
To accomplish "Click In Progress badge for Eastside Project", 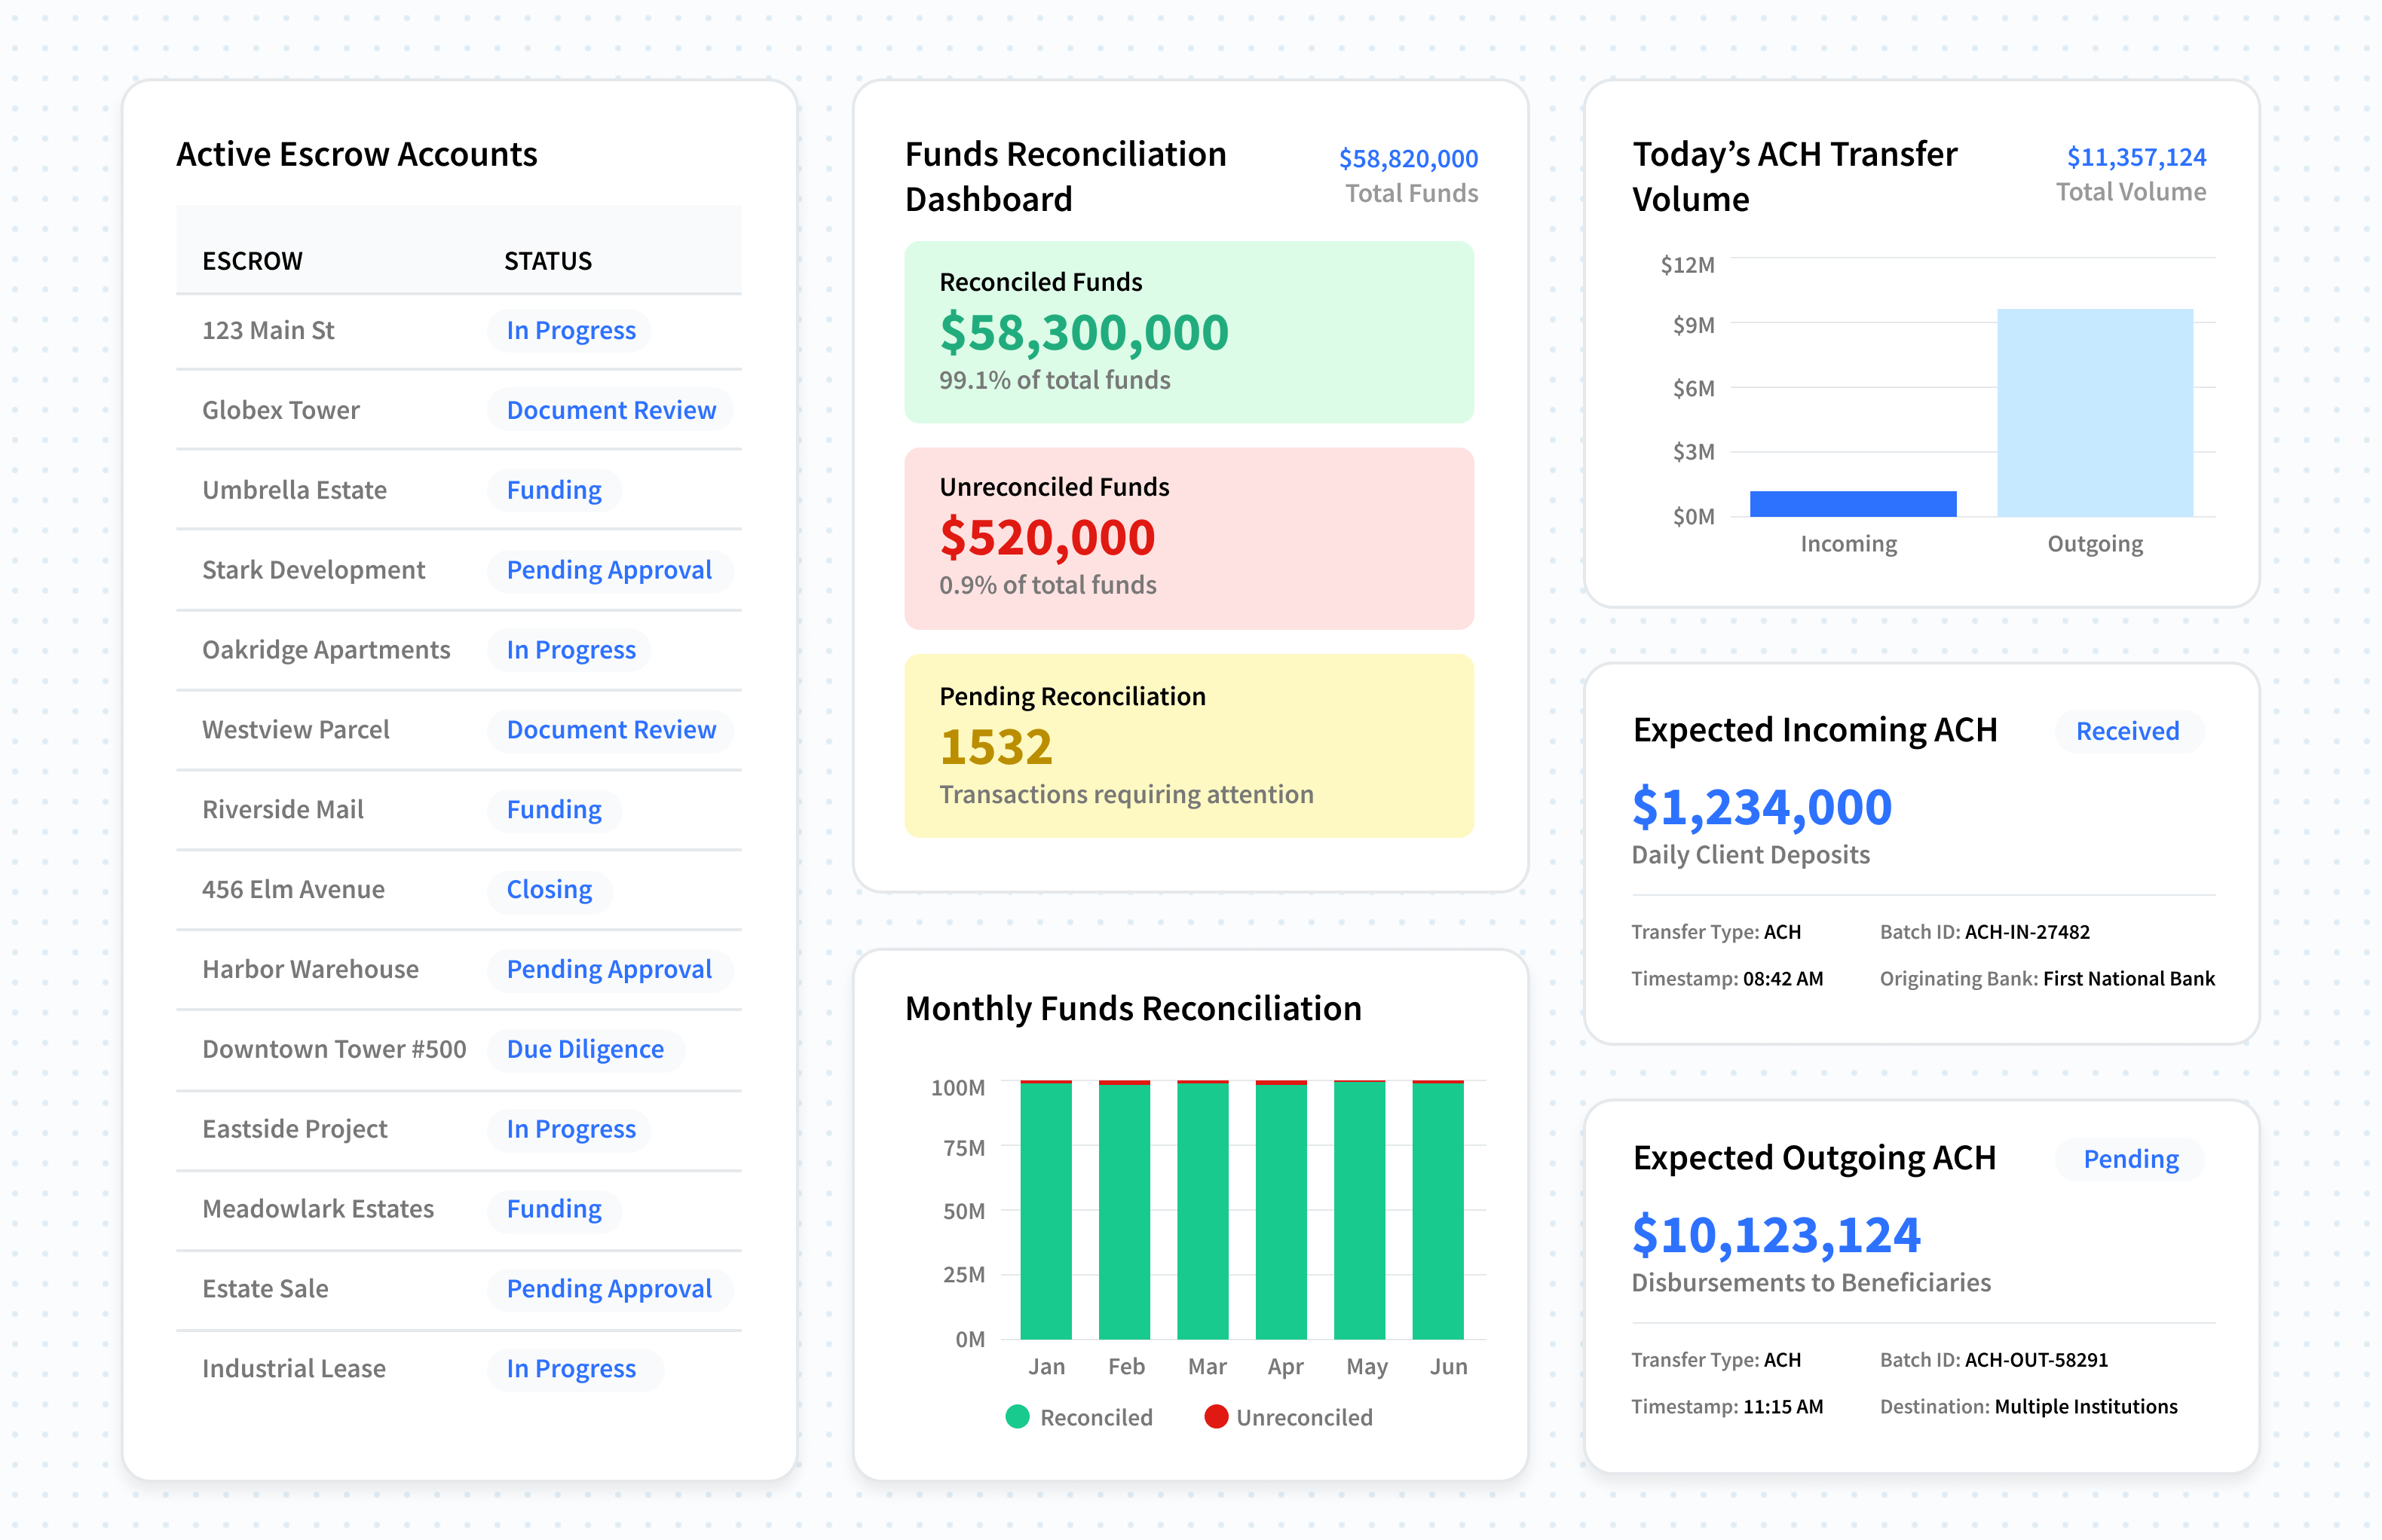I will pos(570,1130).
